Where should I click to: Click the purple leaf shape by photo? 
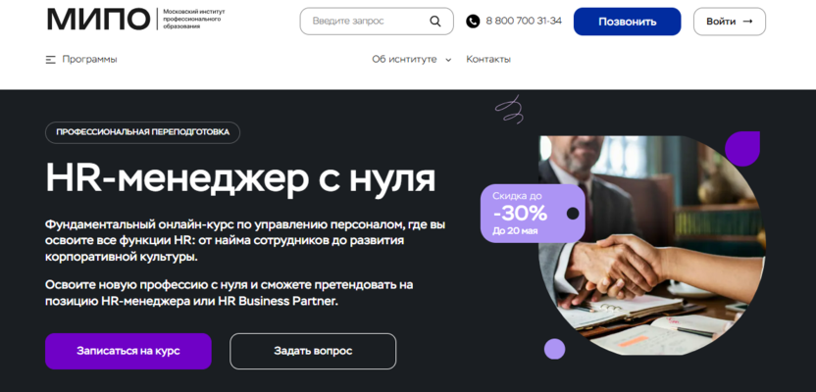[742, 149]
